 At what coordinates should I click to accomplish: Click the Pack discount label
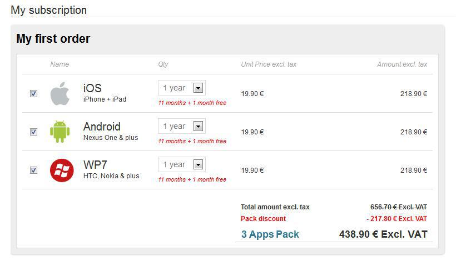pos(263,219)
